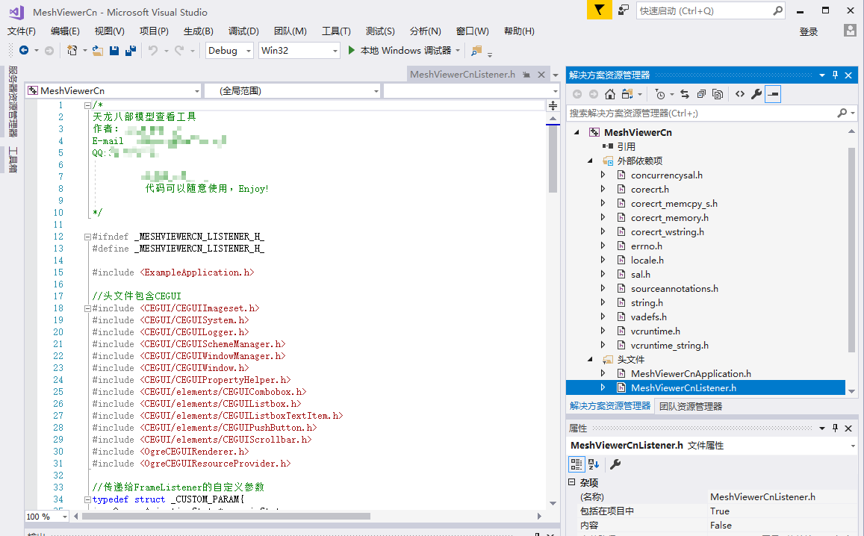The width and height of the screenshot is (864, 536).
Task: Click the yellow notifications filter flag icon
Action: [598, 10]
